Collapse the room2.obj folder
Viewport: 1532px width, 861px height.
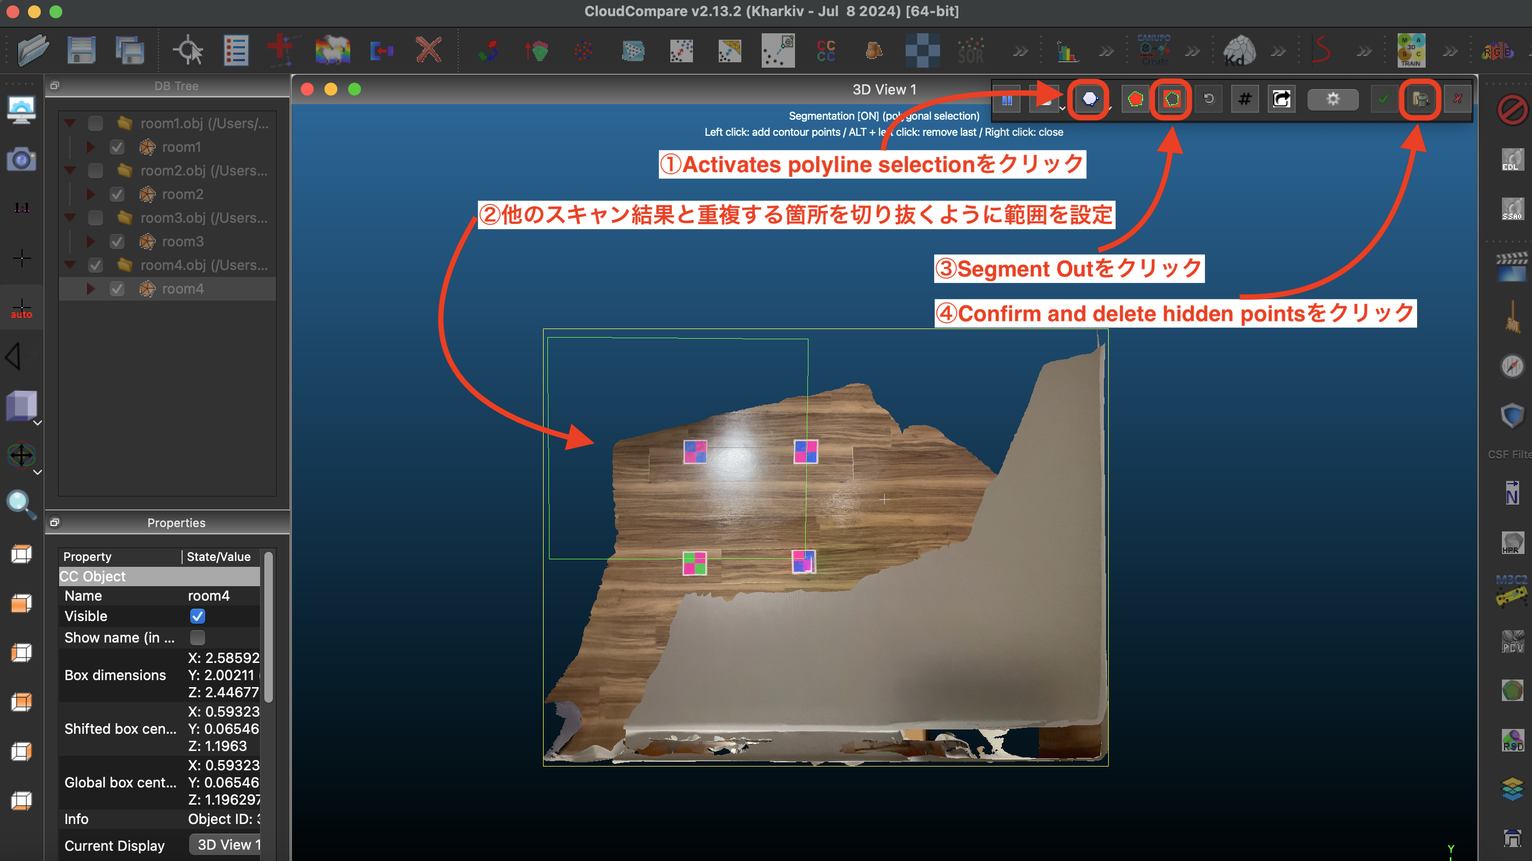(x=70, y=171)
